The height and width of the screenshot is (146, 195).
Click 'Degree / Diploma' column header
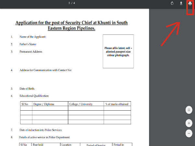pos(44,104)
